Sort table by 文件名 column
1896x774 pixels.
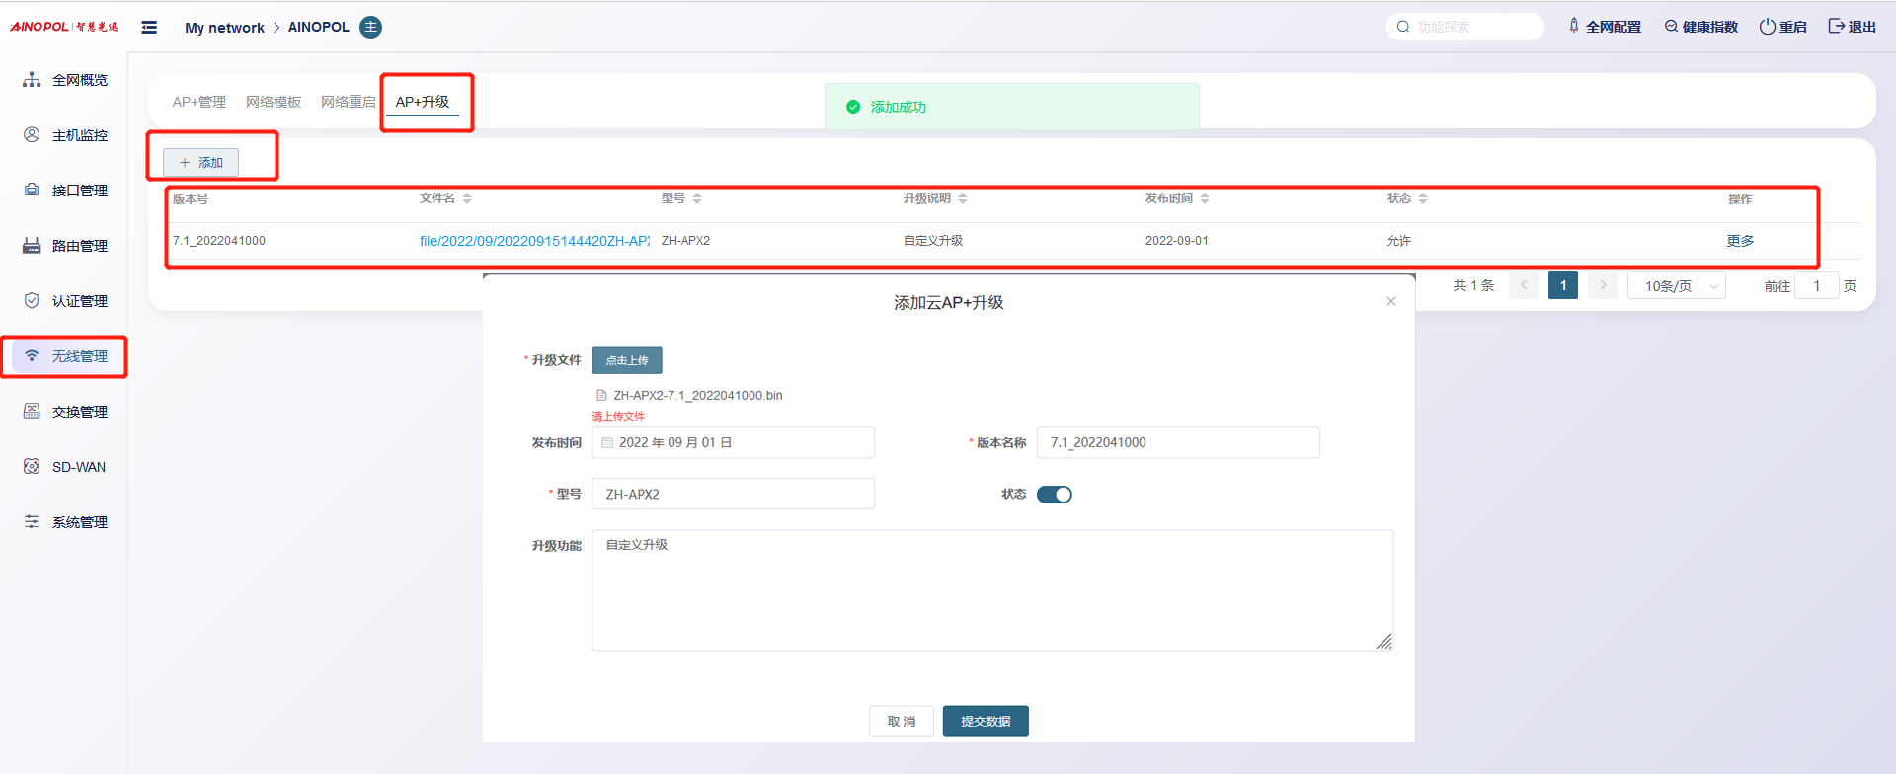[x=467, y=198]
